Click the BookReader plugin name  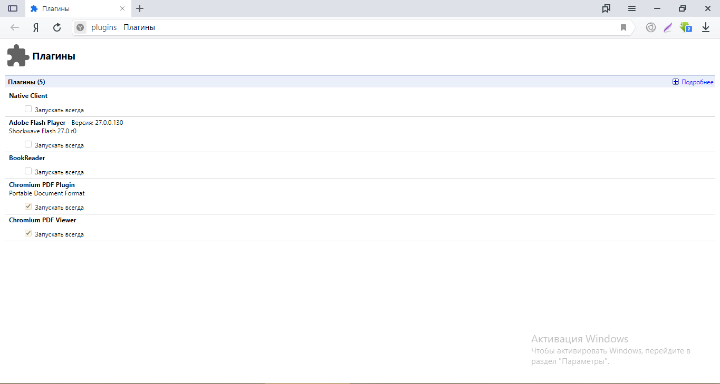click(x=27, y=158)
